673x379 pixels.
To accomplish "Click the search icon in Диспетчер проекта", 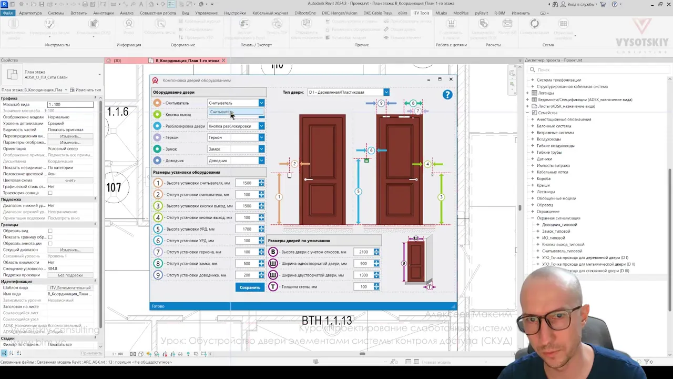I will tap(532, 69).
